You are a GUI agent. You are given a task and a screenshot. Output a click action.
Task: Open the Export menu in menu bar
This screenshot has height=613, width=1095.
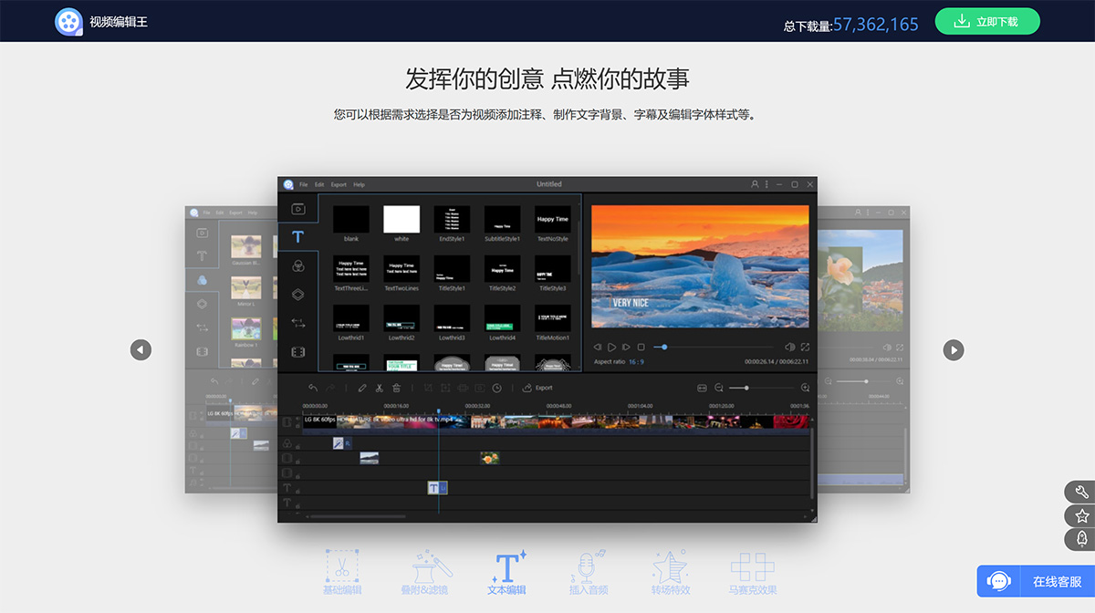point(338,183)
